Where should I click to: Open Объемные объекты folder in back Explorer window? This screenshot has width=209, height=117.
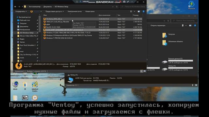(172, 43)
